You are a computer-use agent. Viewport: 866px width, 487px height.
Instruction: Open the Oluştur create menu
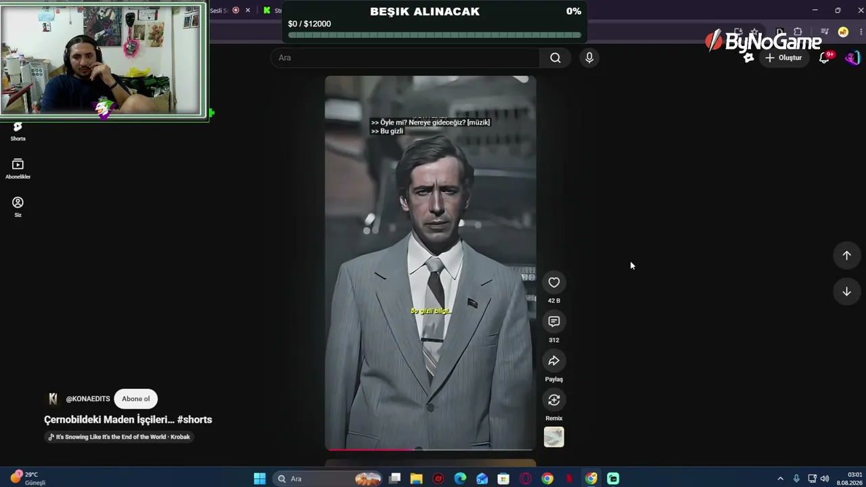coord(783,57)
